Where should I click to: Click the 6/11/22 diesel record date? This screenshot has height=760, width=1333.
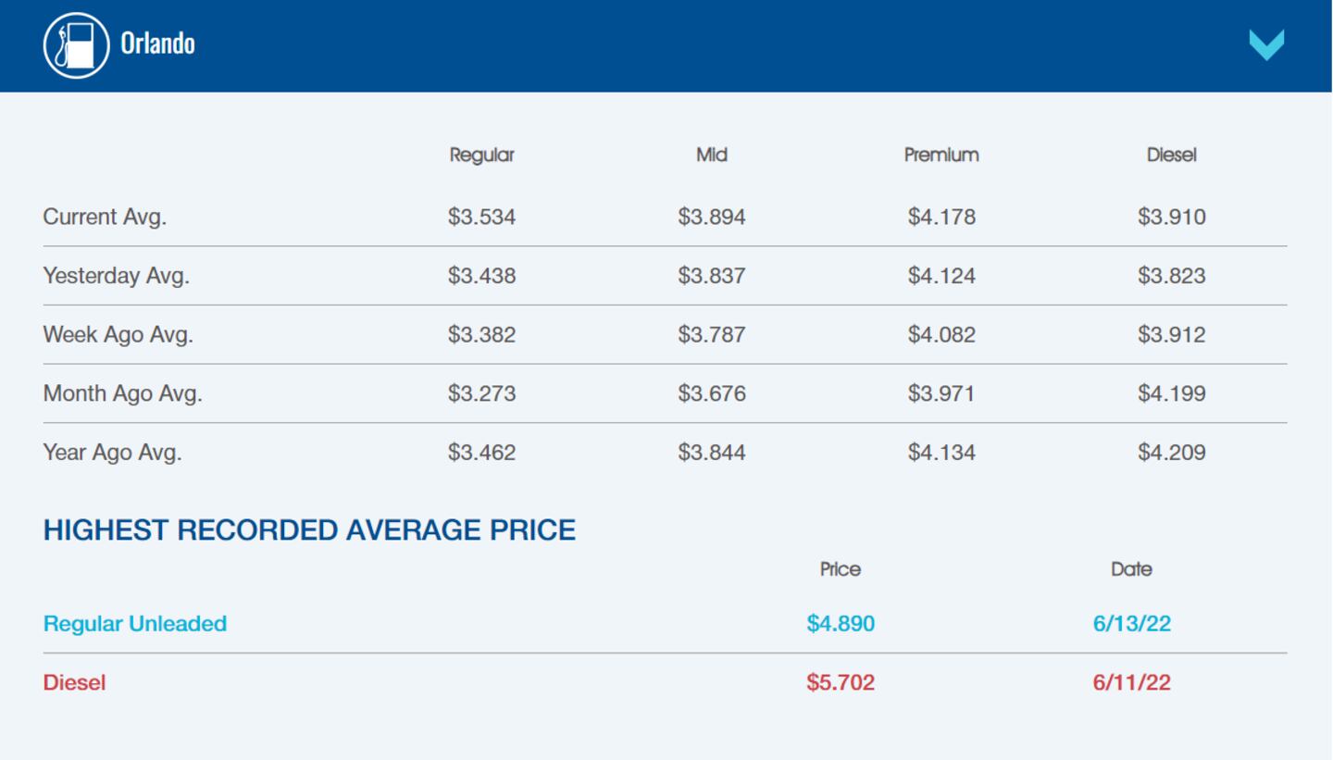[1131, 682]
